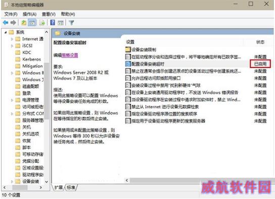Open the 设备安装限制 folder in list
The image size is (275, 199).
coord(141,49)
